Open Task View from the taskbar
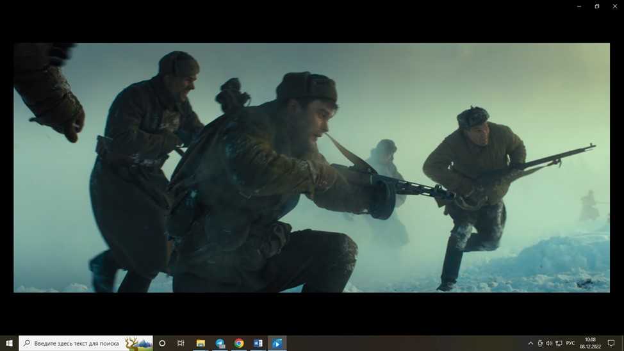624x351 pixels. coord(181,343)
